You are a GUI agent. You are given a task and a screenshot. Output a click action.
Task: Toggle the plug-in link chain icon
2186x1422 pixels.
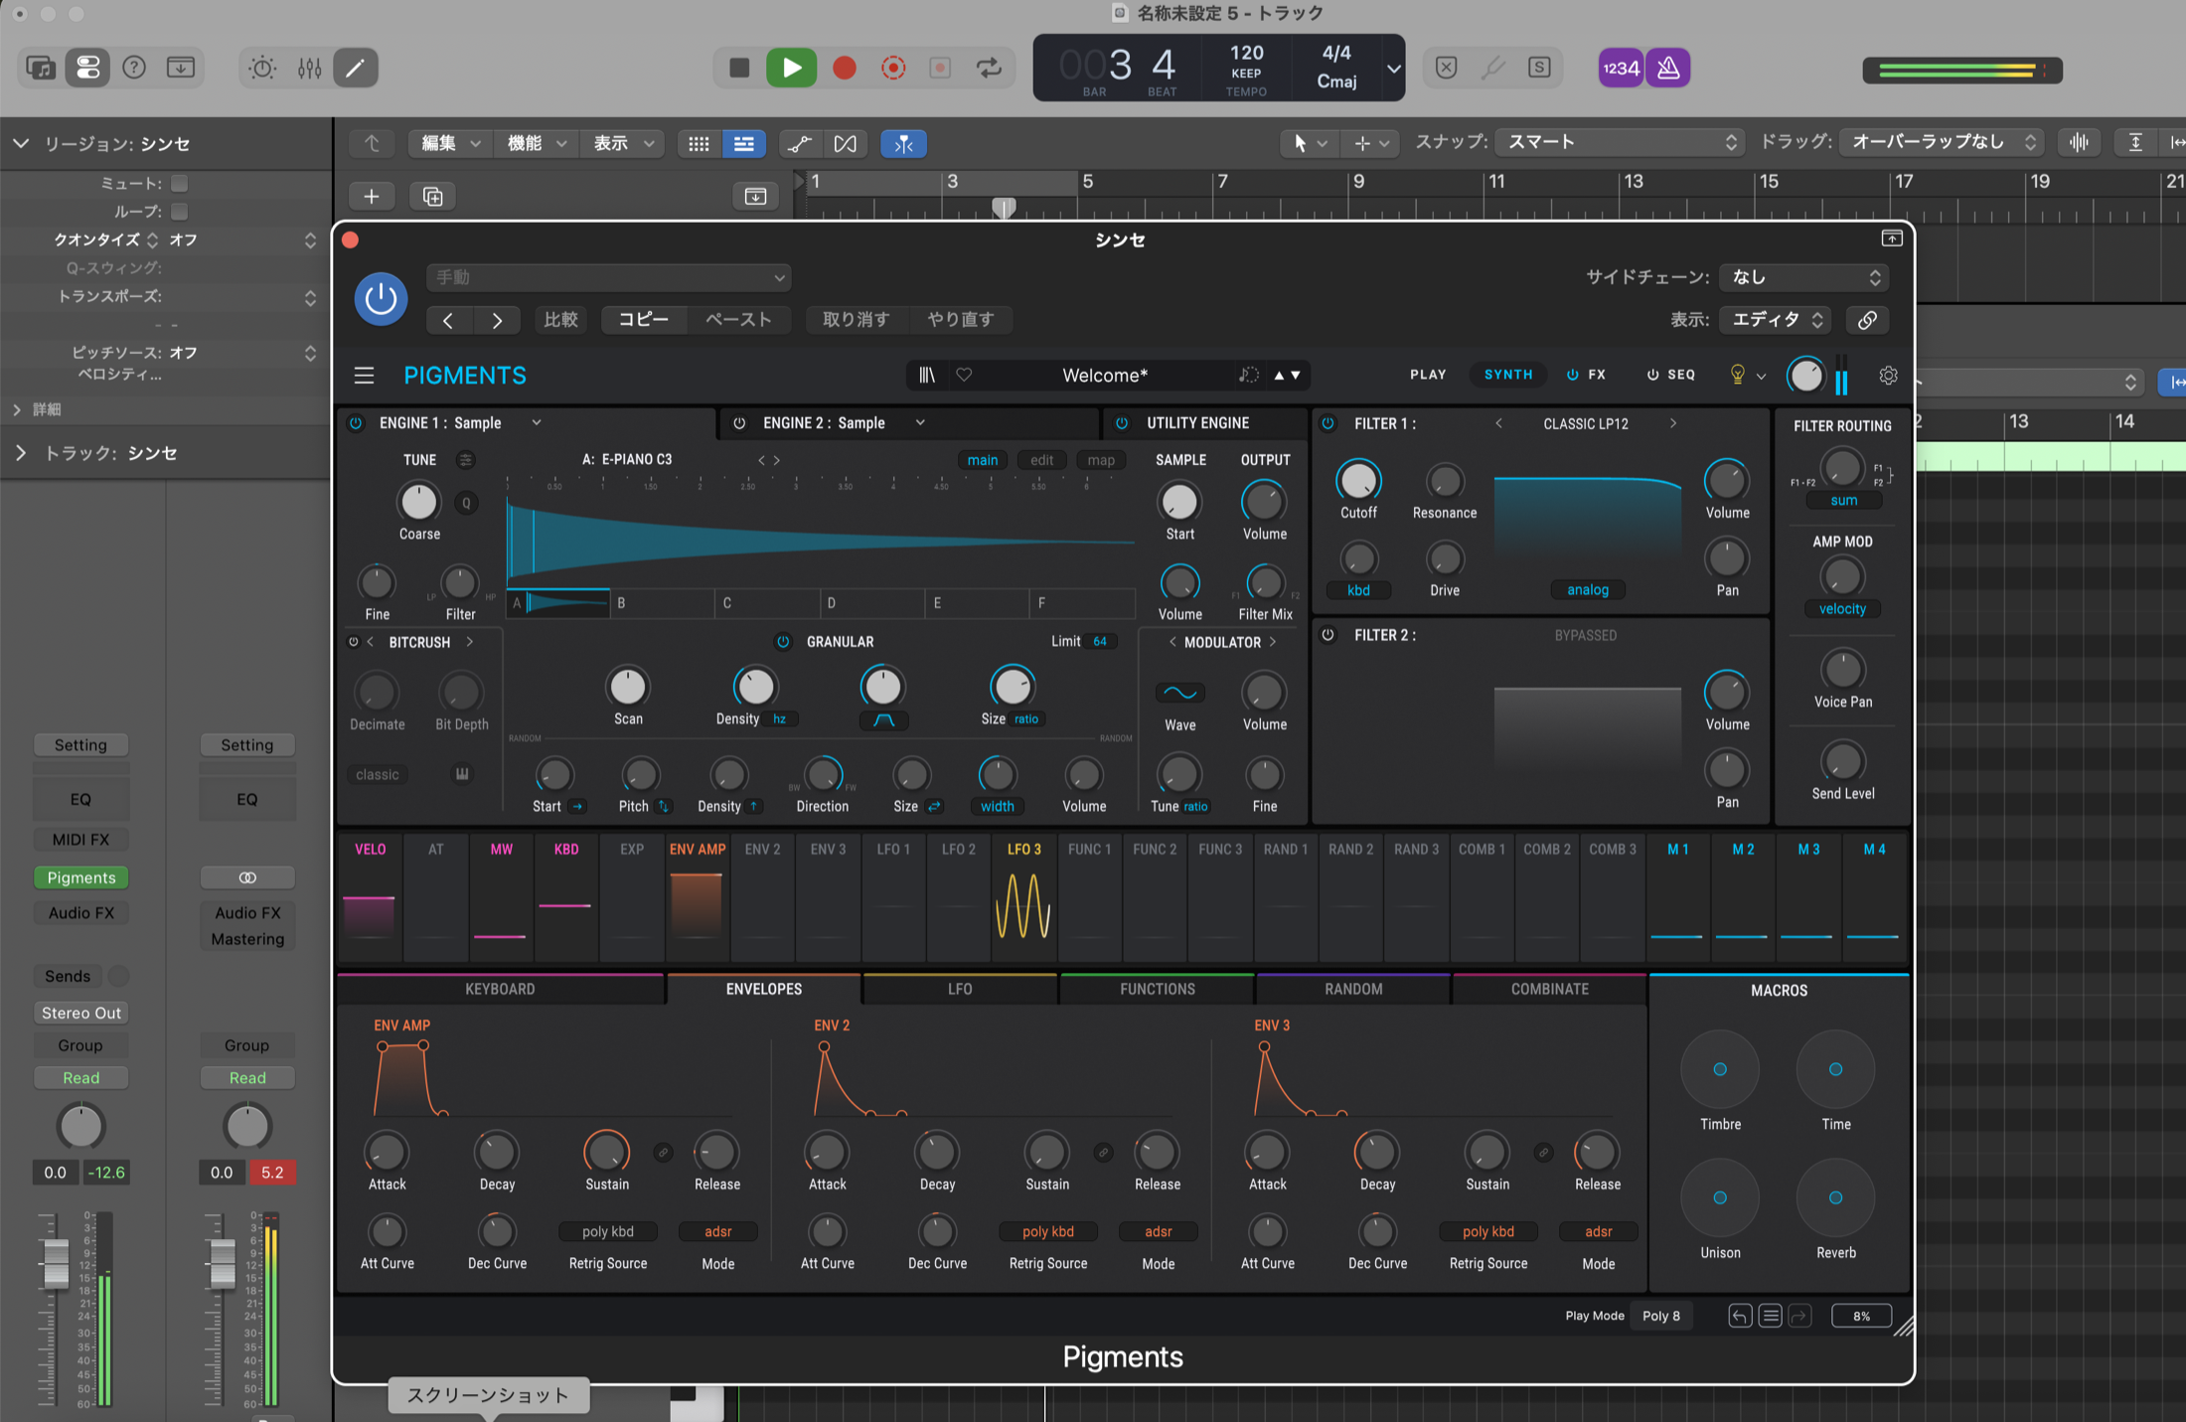click(x=1867, y=320)
